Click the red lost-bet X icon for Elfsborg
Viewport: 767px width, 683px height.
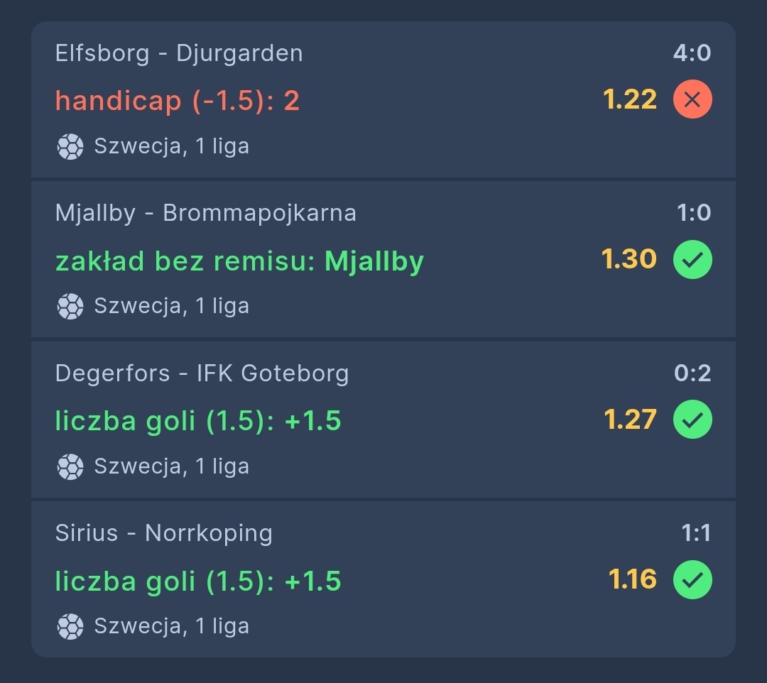(x=692, y=99)
